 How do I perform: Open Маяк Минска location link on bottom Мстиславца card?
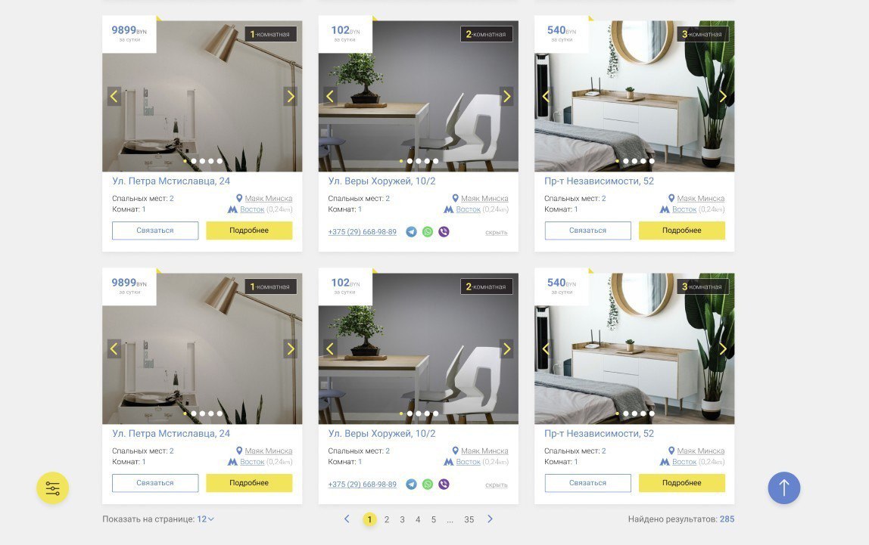[268, 451]
